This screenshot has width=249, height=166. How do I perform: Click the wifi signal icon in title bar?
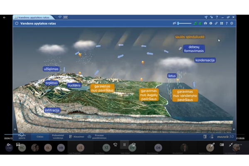coord(60,17)
